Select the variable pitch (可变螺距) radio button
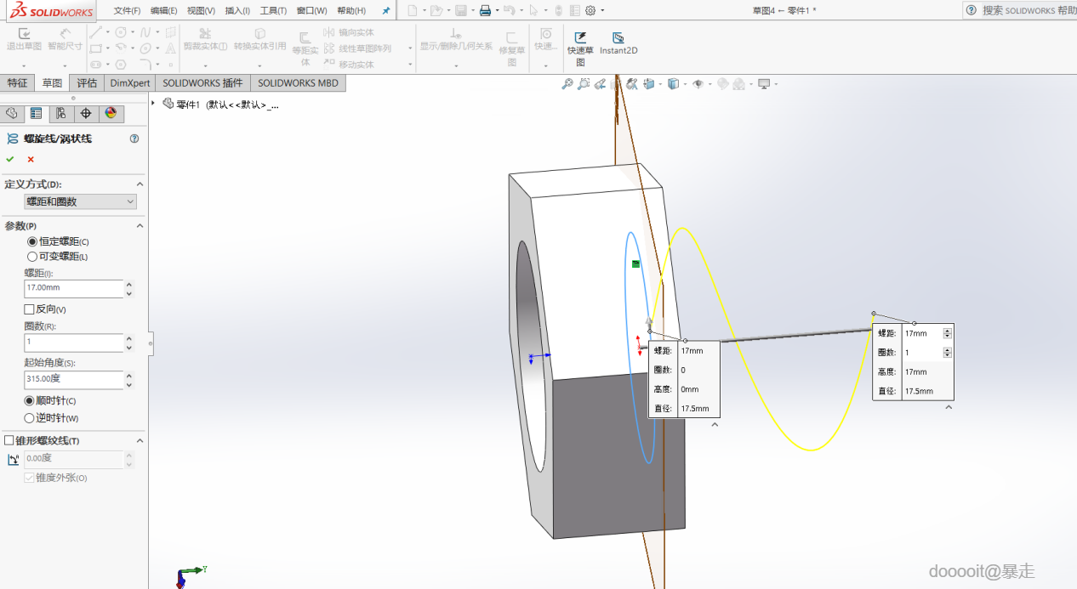Screen dimensions: 1077x589 pyautogui.click(x=32, y=257)
